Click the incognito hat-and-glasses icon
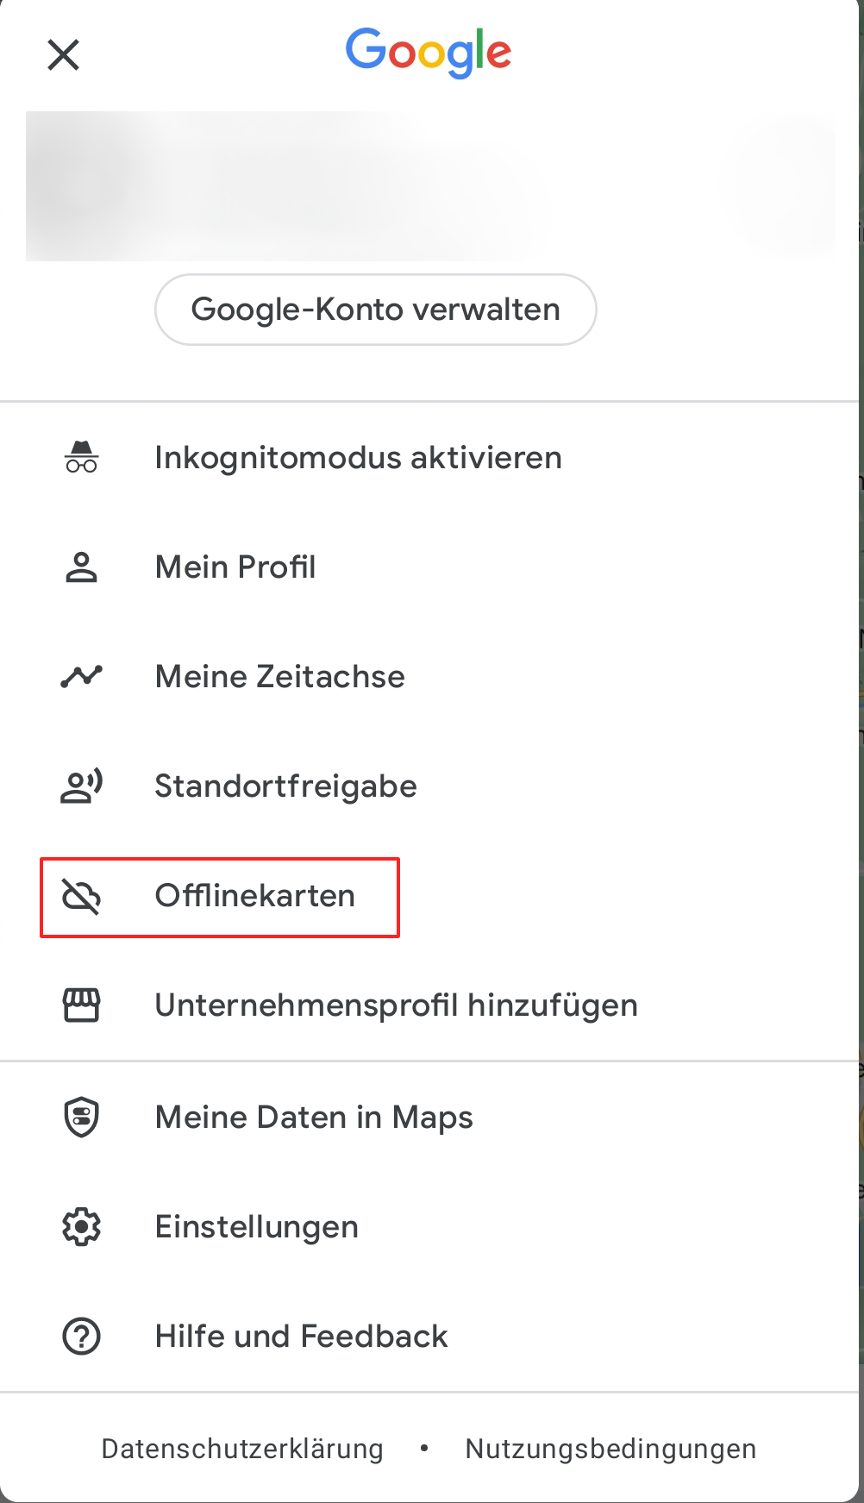The image size is (864, 1503). pos(82,457)
